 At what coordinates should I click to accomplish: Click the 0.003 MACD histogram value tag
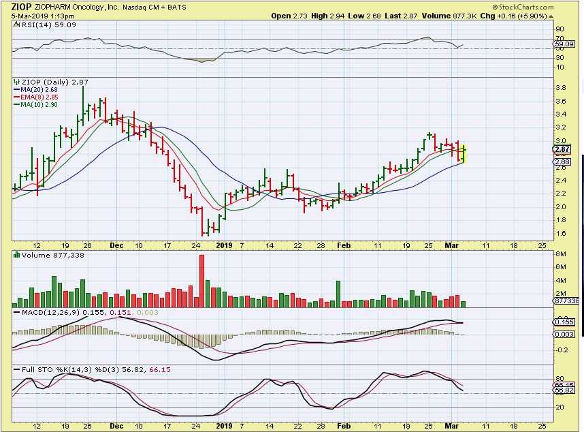pyautogui.click(x=564, y=335)
